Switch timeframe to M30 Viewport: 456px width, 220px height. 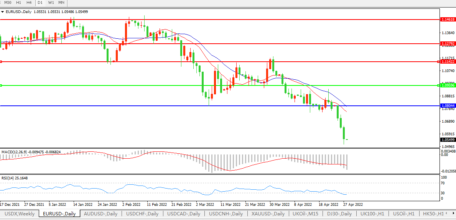pyautogui.click(x=8, y=3)
